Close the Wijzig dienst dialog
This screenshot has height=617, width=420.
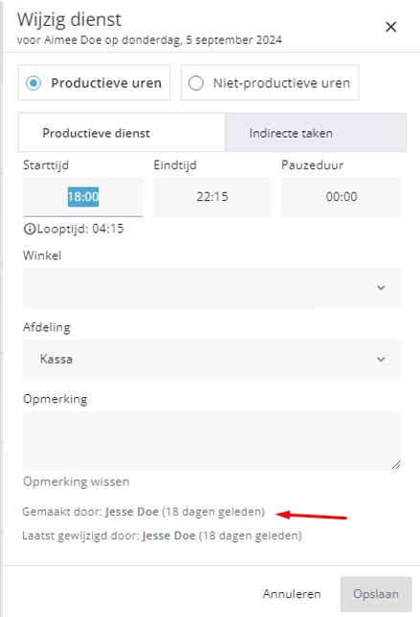(x=391, y=27)
